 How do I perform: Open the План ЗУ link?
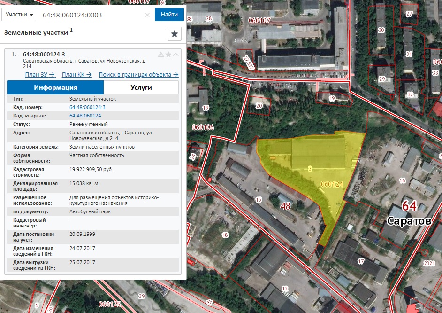(x=40, y=75)
